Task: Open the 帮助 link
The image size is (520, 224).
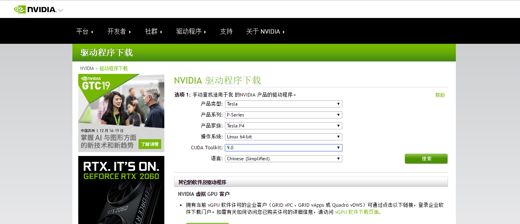Action: [x=440, y=95]
